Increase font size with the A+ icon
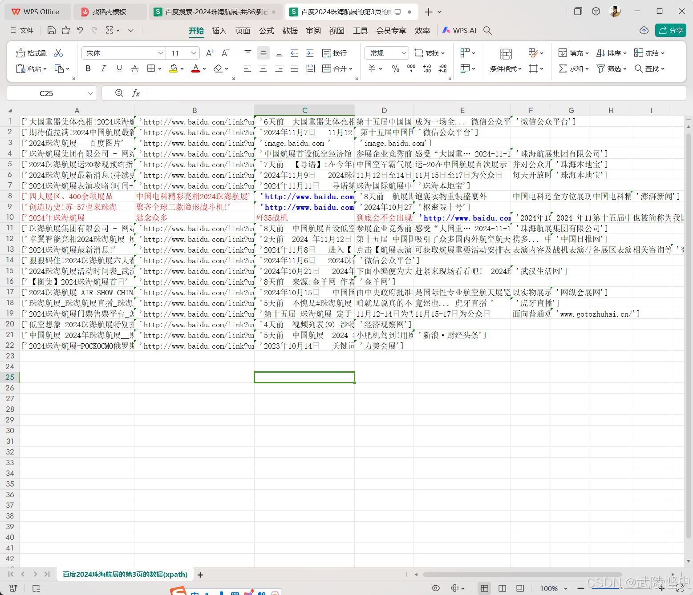This screenshot has height=595, width=693. (210, 53)
